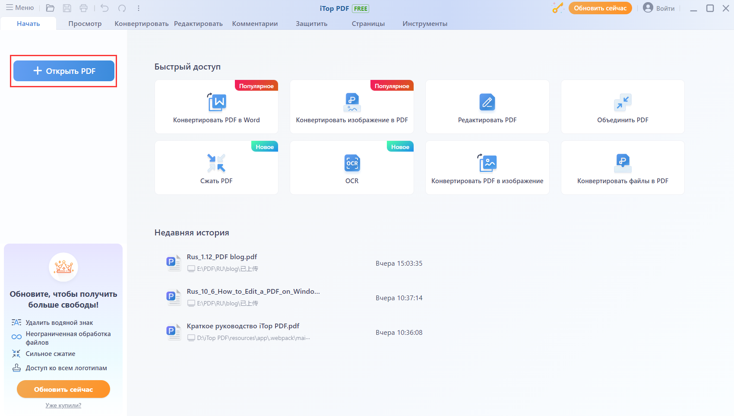Viewport: 734px width, 416px height.
Task: Open recent file Краткое руководство iTop PDF.pdf
Action: point(243,326)
